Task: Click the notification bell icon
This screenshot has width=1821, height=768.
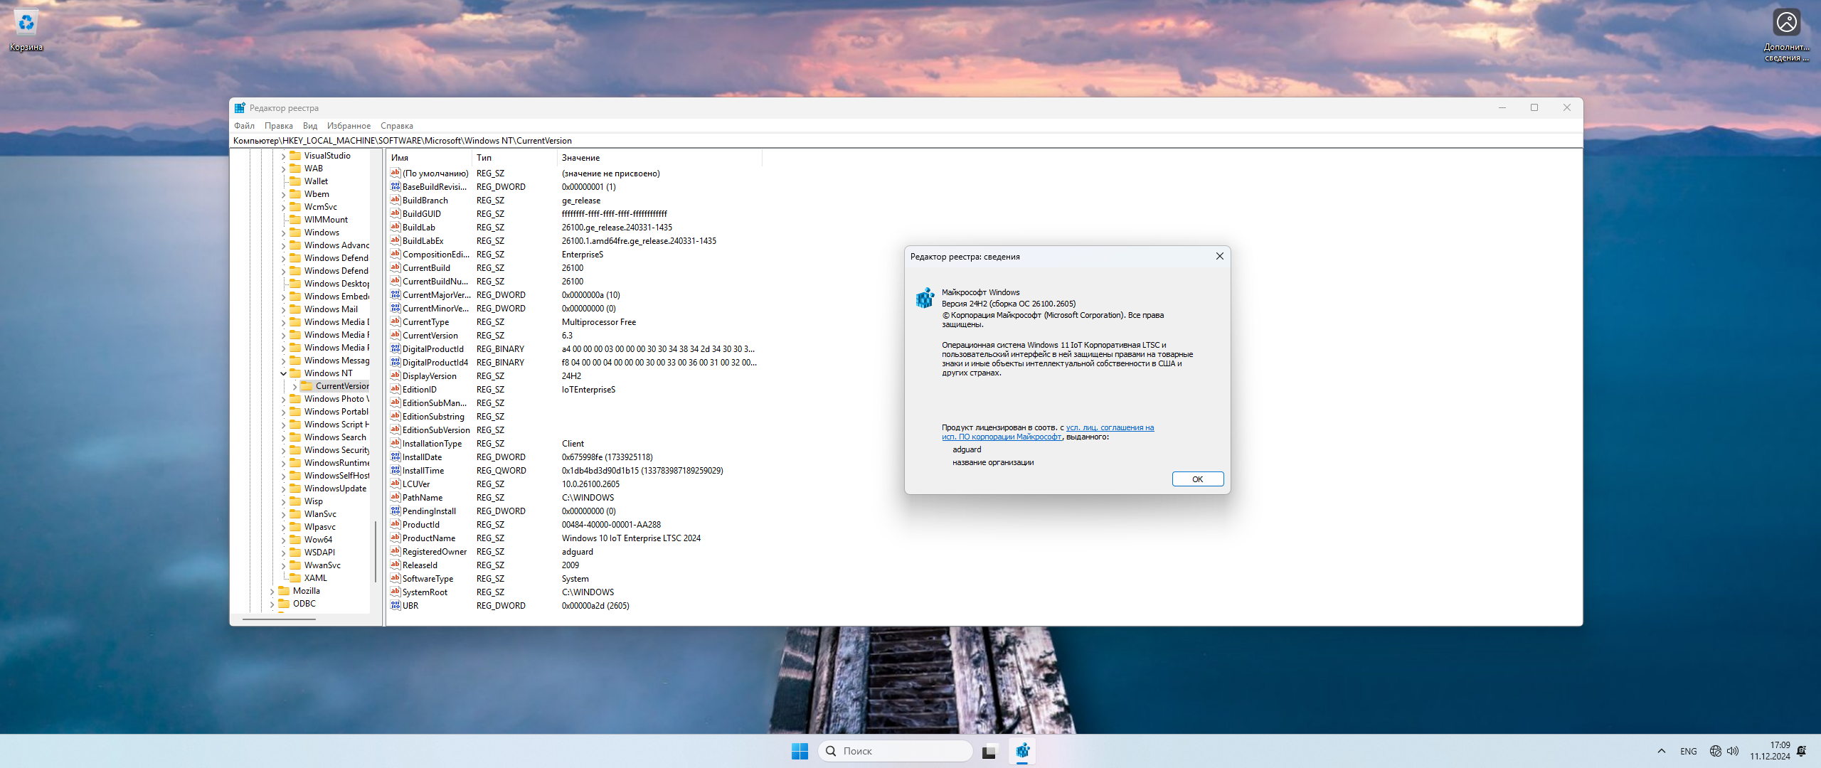Action: pos(1801,751)
